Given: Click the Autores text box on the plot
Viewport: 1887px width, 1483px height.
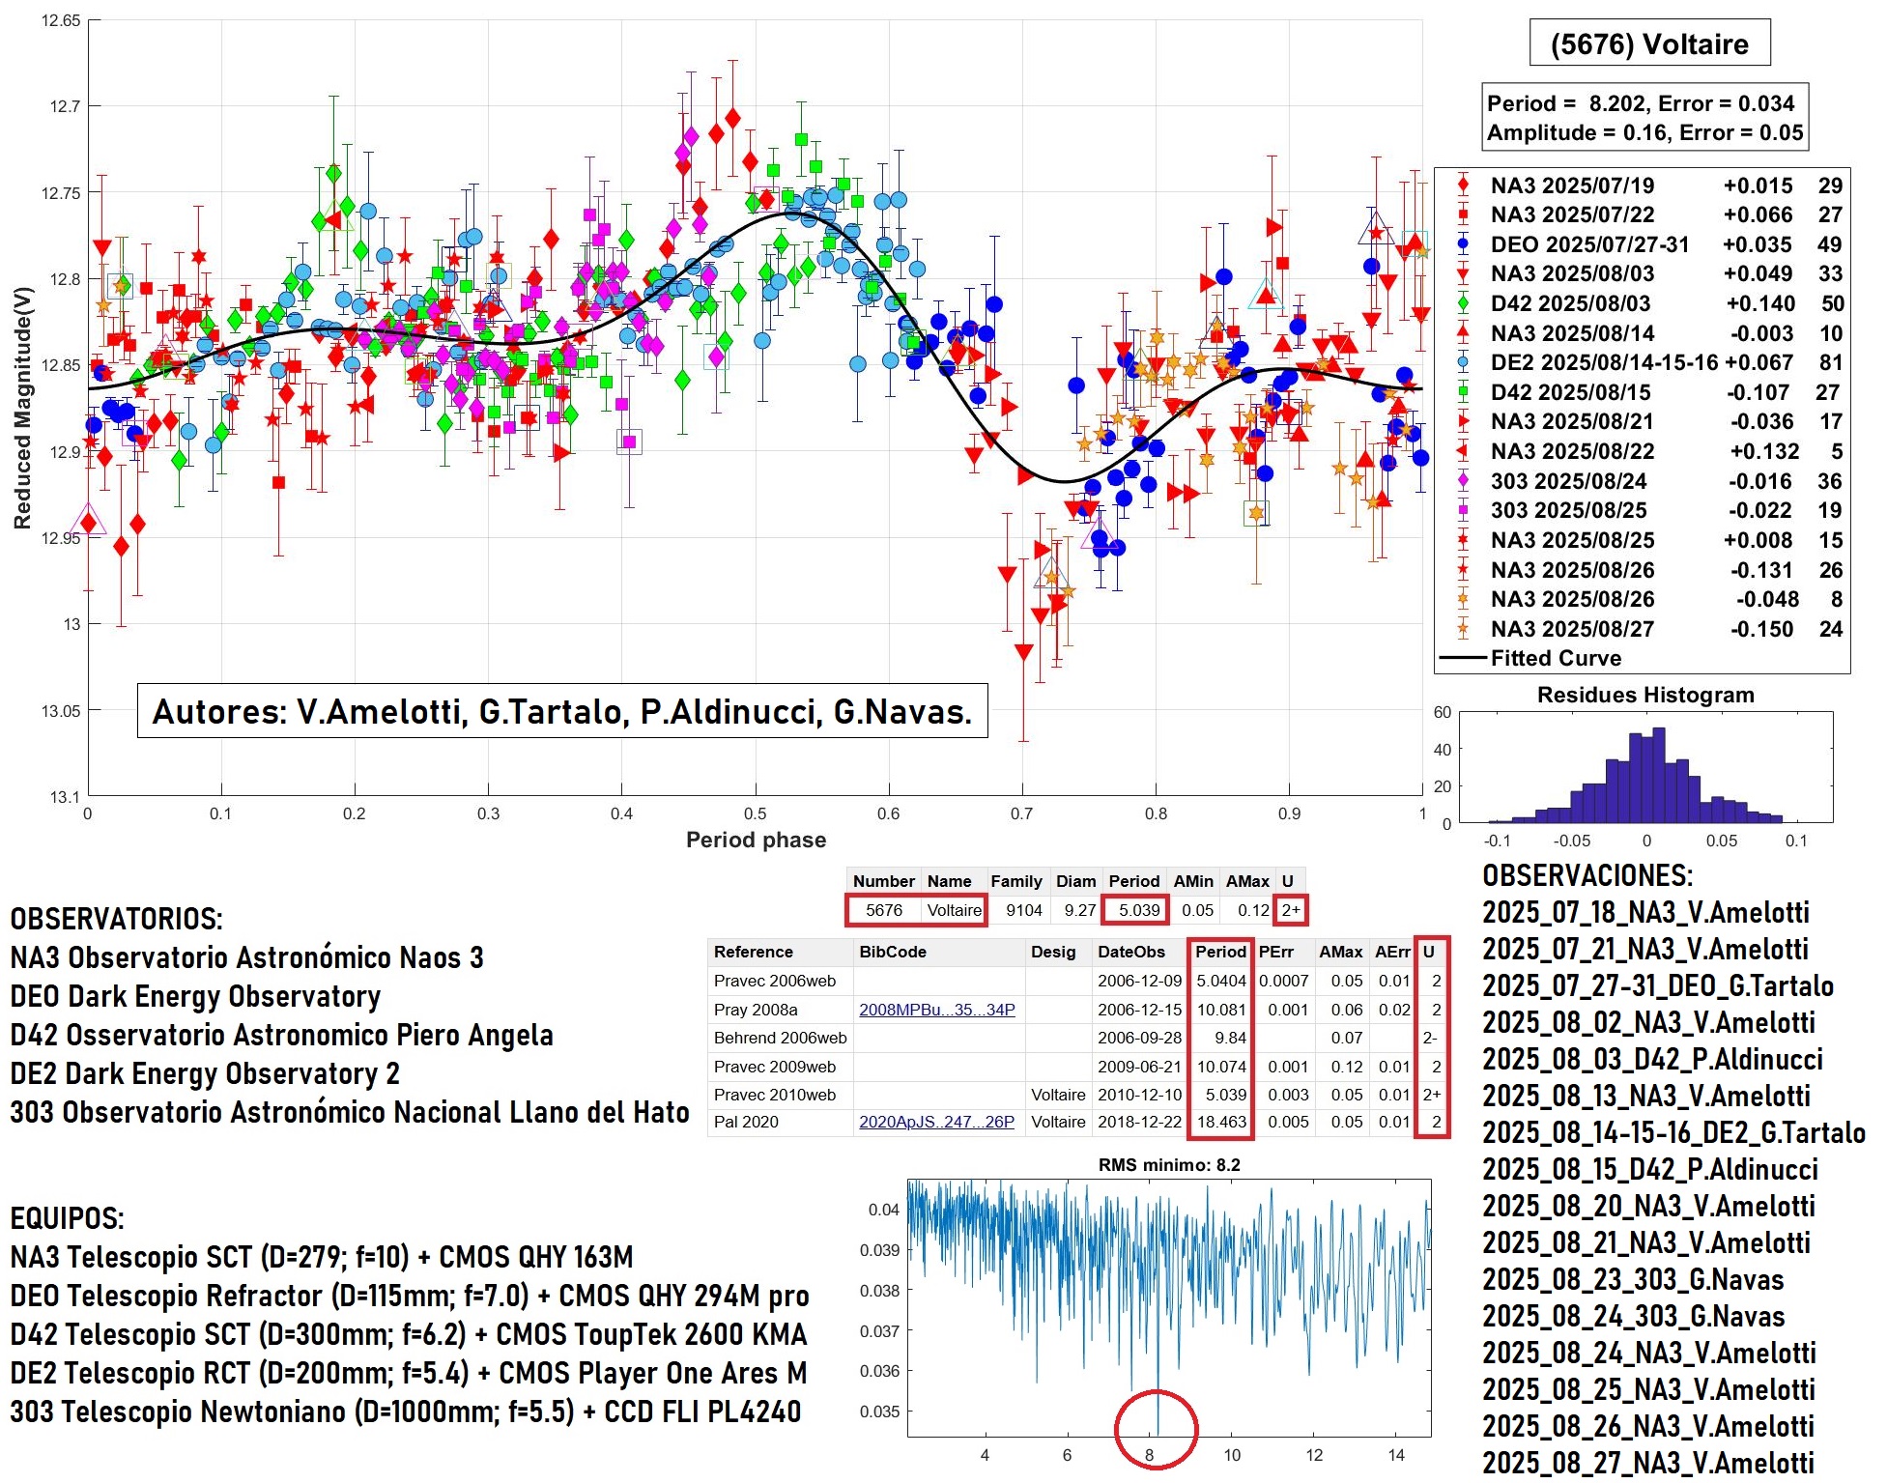Looking at the screenshot, I should tap(562, 711).
